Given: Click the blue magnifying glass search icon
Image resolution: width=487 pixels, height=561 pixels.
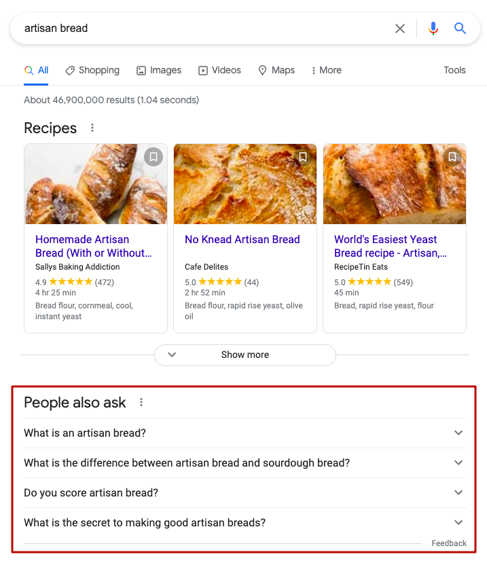Looking at the screenshot, I should tap(461, 29).
